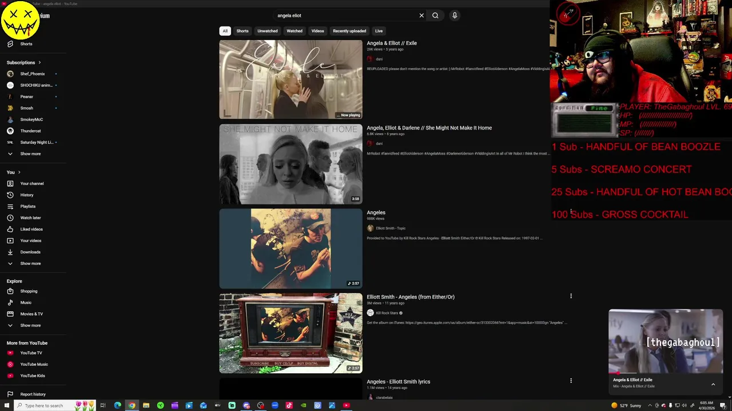Open Your channel page
732x411 pixels.
(33, 184)
